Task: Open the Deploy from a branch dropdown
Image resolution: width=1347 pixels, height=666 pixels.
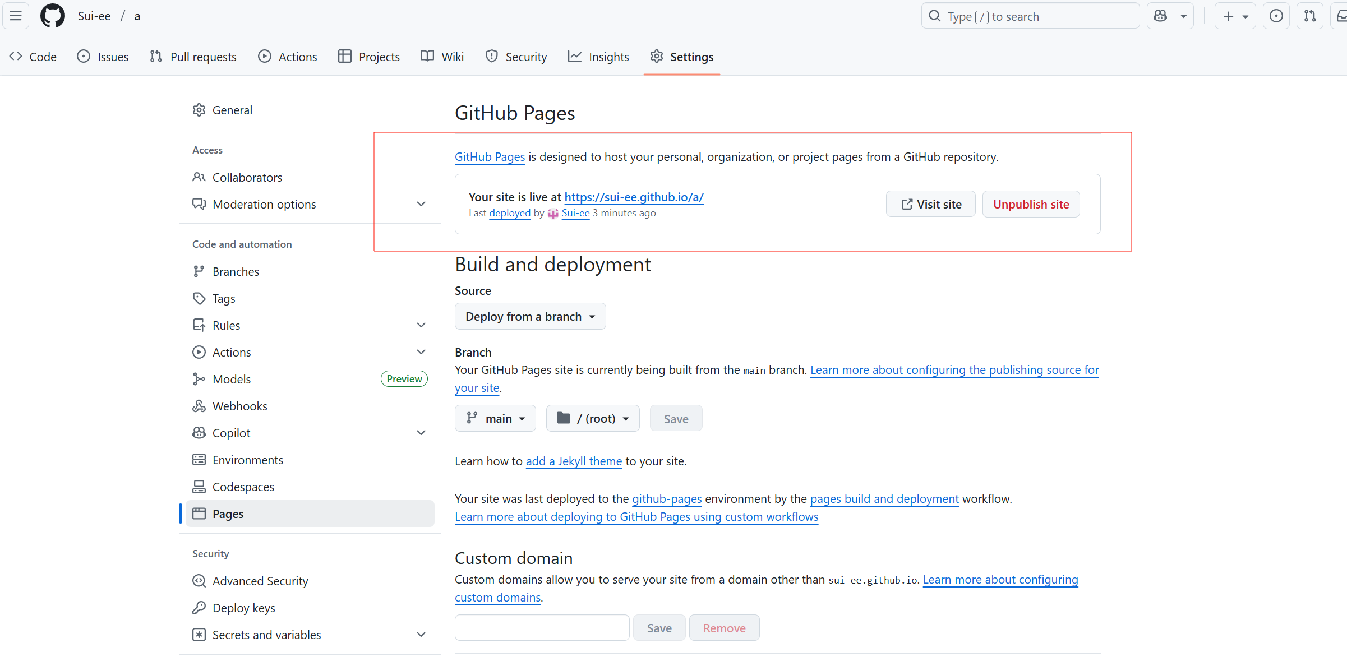Action: point(530,316)
